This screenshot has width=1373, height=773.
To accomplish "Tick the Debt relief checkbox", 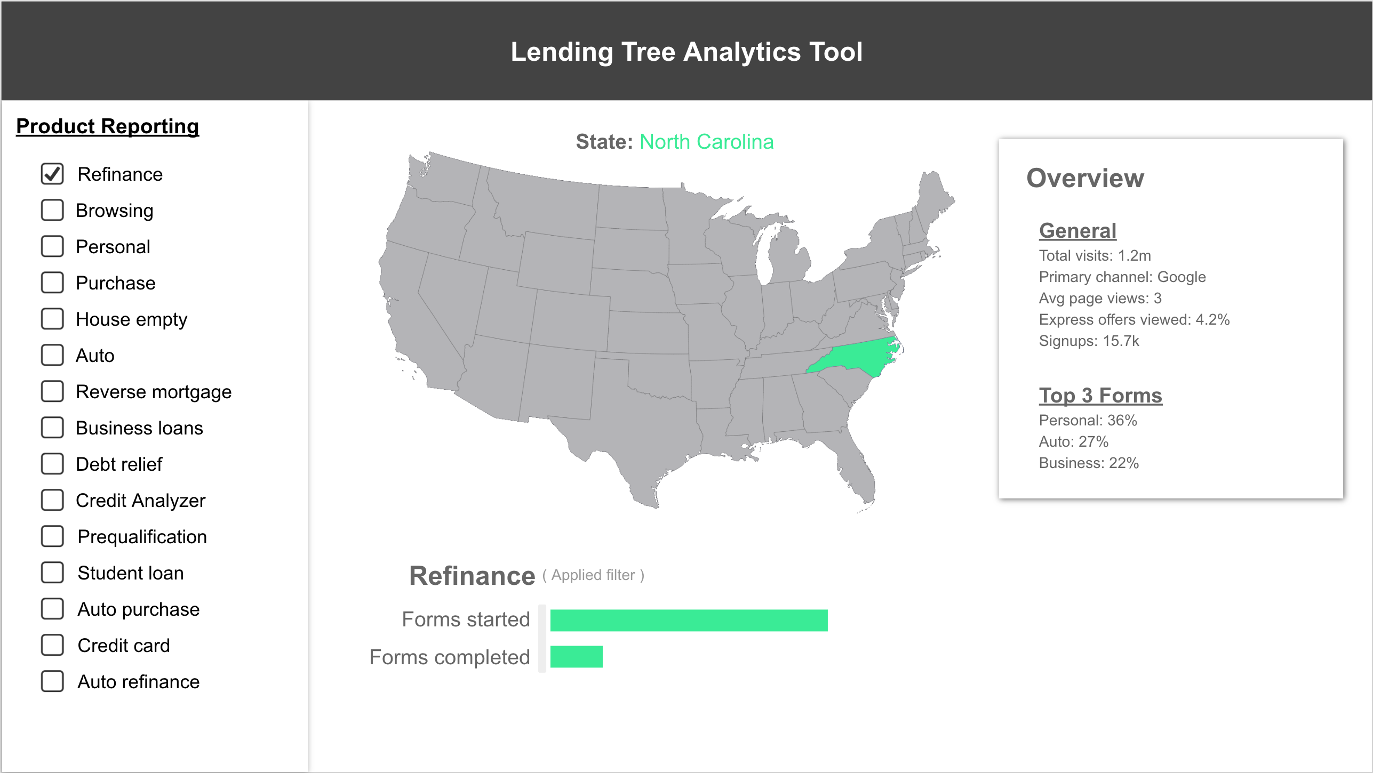I will [52, 464].
